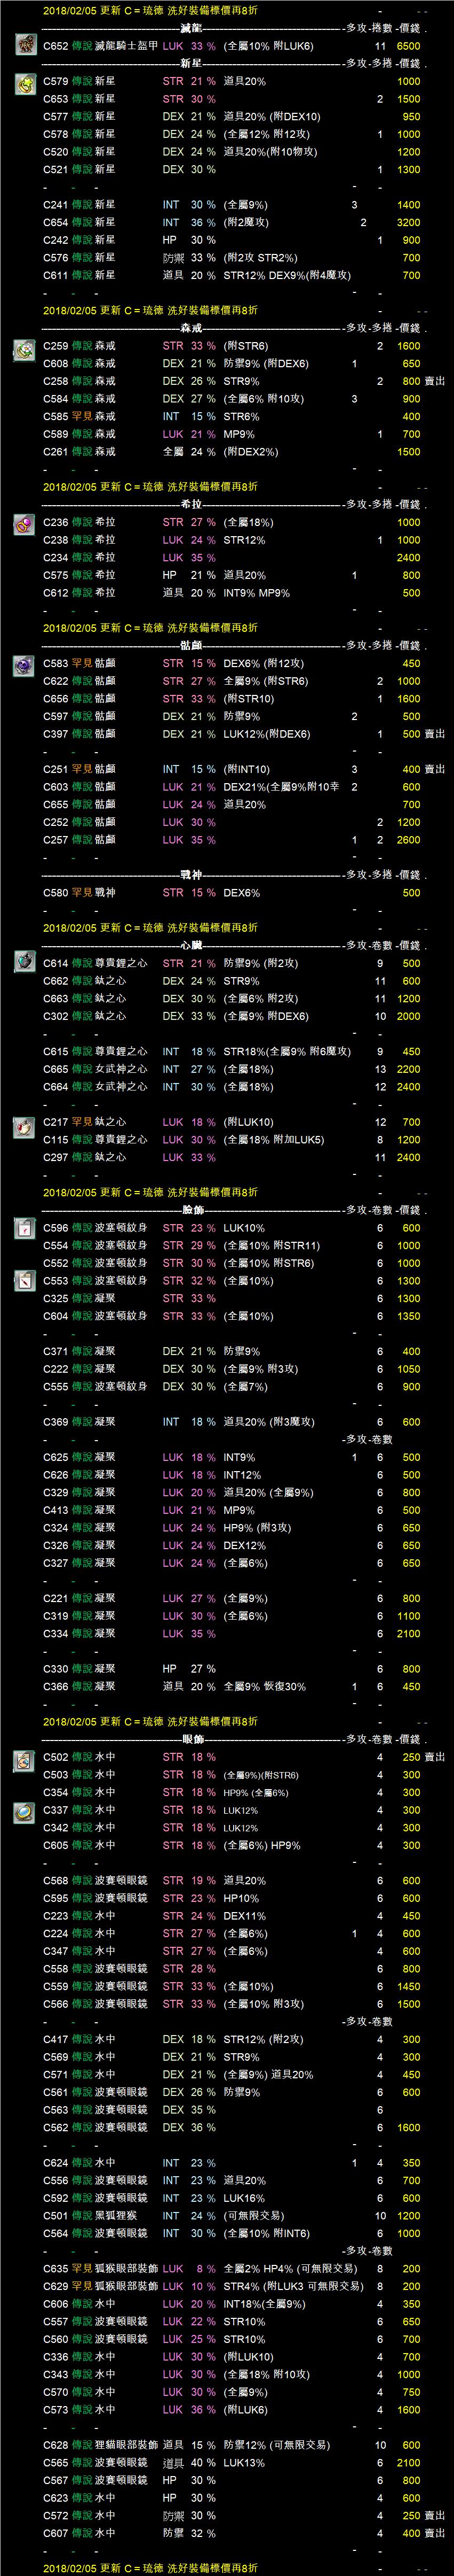Select the 賣出 label on row C258
The height and width of the screenshot is (2576, 454).
point(434,381)
